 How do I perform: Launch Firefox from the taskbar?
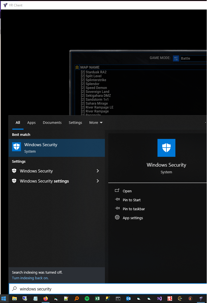[x=46, y=299]
